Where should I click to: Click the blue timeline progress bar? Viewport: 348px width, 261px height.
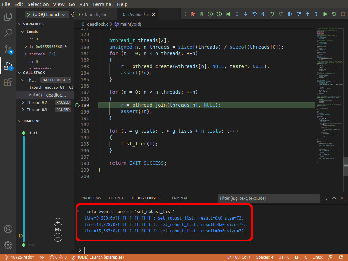click(24, 189)
